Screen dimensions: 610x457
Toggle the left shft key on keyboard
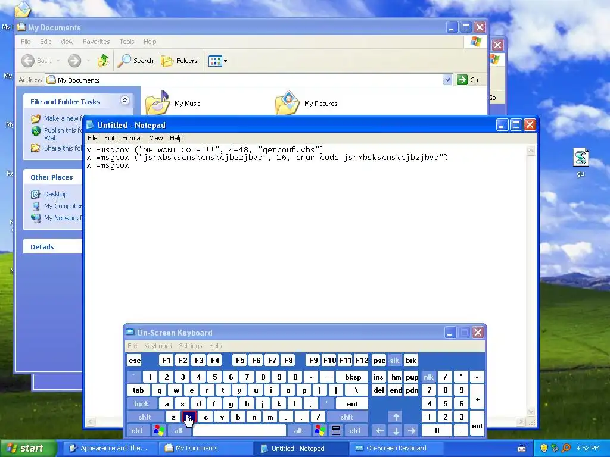tap(145, 417)
